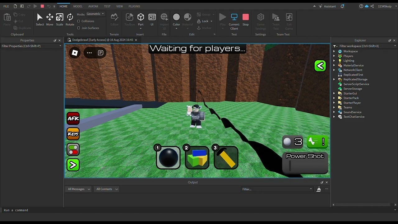This screenshot has width=398, height=224.
Task: Open the three-dots menu in game view
Action: click(x=89, y=53)
